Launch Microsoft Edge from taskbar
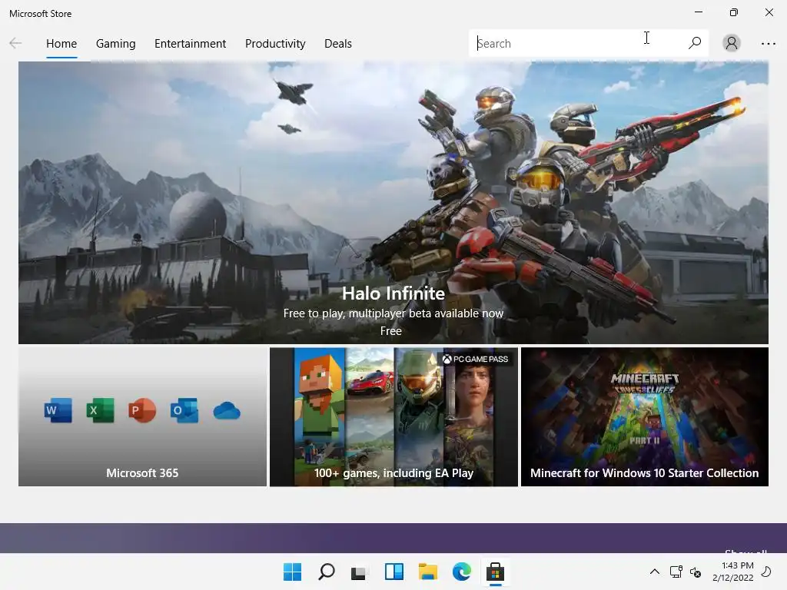The image size is (787, 590). pyautogui.click(x=461, y=572)
